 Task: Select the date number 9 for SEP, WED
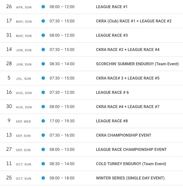(x=9, y=121)
